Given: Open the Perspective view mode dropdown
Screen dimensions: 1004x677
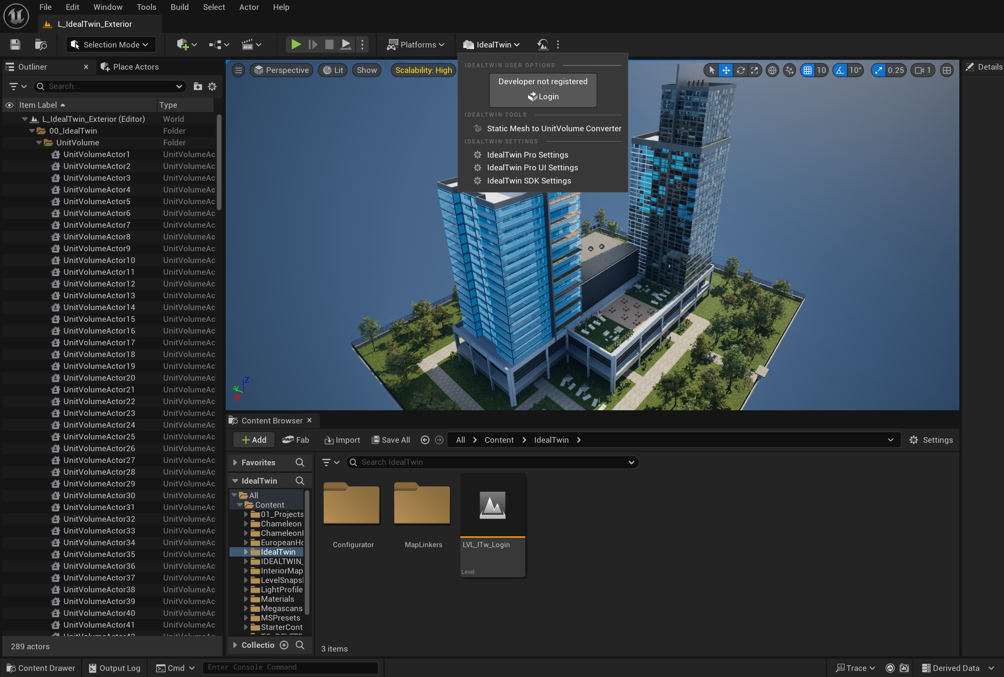Looking at the screenshot, I should 282,70.
